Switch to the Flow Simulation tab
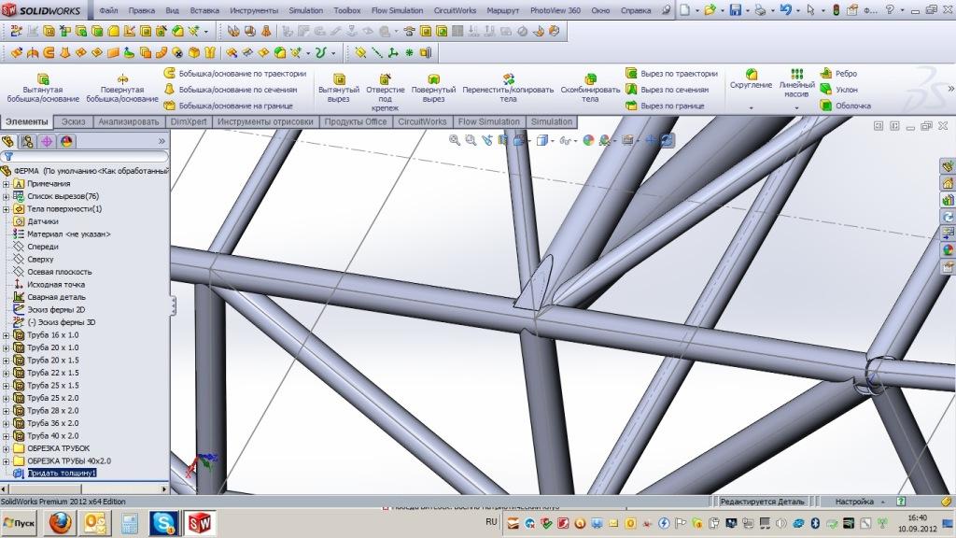956x538 pixels. tap(489, 121)
